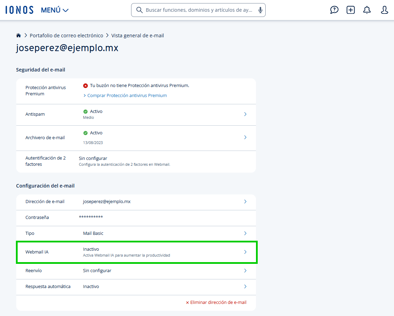Viewport: 394px width, 316px height.
Task: Focus the search functions and domains field
Action: 199,10
